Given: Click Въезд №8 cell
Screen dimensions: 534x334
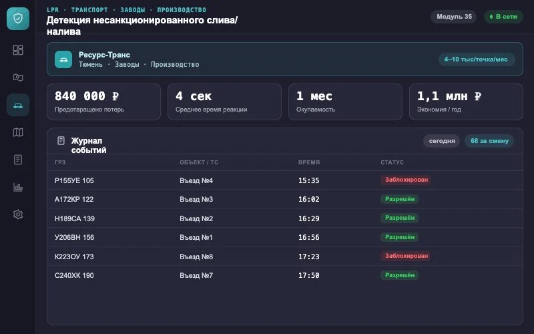Looking at the screenshot, I should (x=196, y=257).
